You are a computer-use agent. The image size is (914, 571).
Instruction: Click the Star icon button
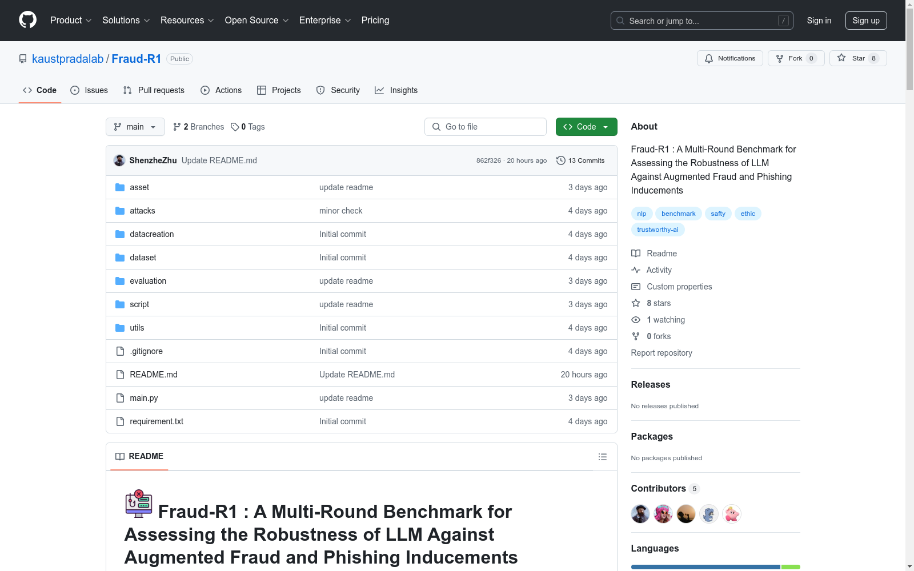click(x=841, y=58)
